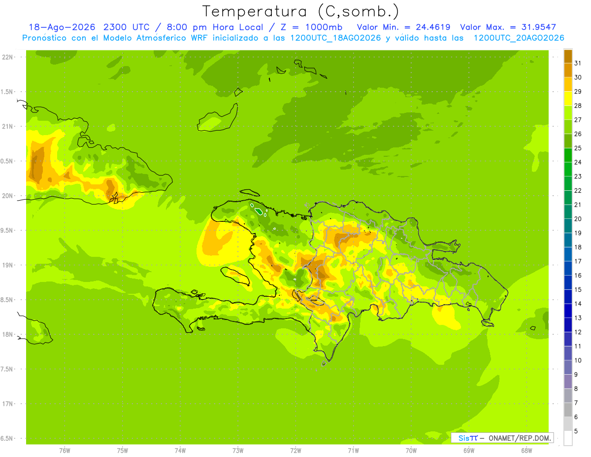This screenshot has height=457, width=591.
Task: Click the legend color band above 31
Action: coord(568,56)
